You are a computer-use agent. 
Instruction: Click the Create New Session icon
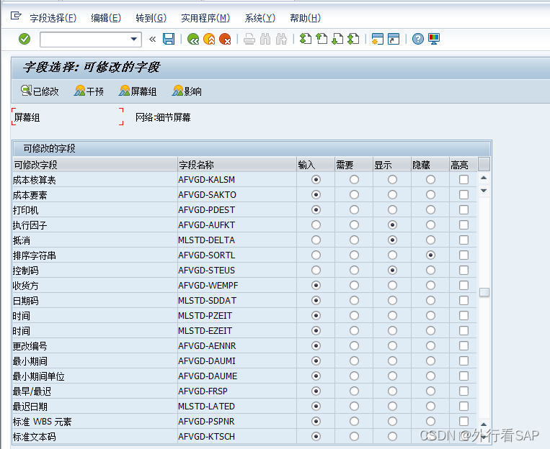[378, 39]
